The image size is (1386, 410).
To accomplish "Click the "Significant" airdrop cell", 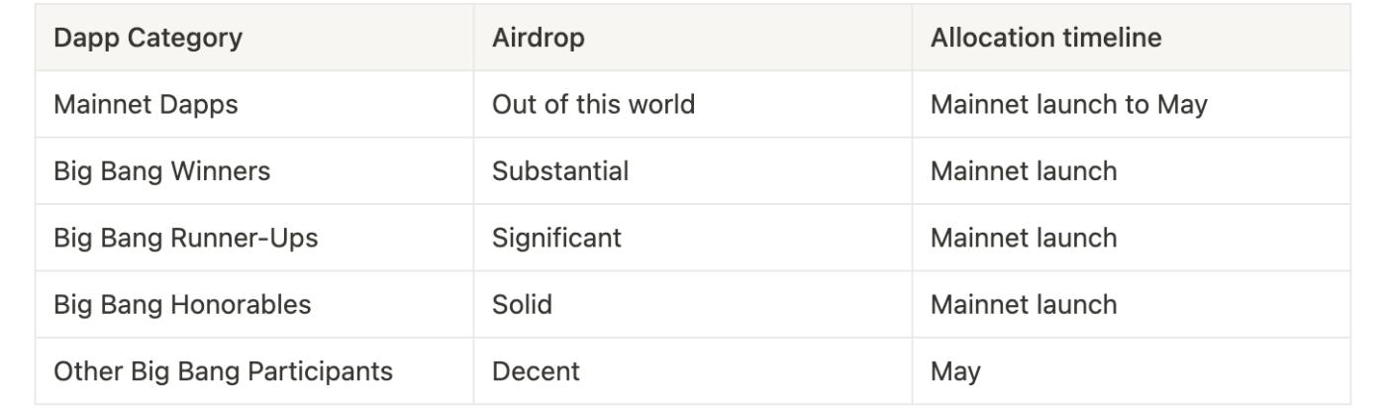I will point(556,238).
